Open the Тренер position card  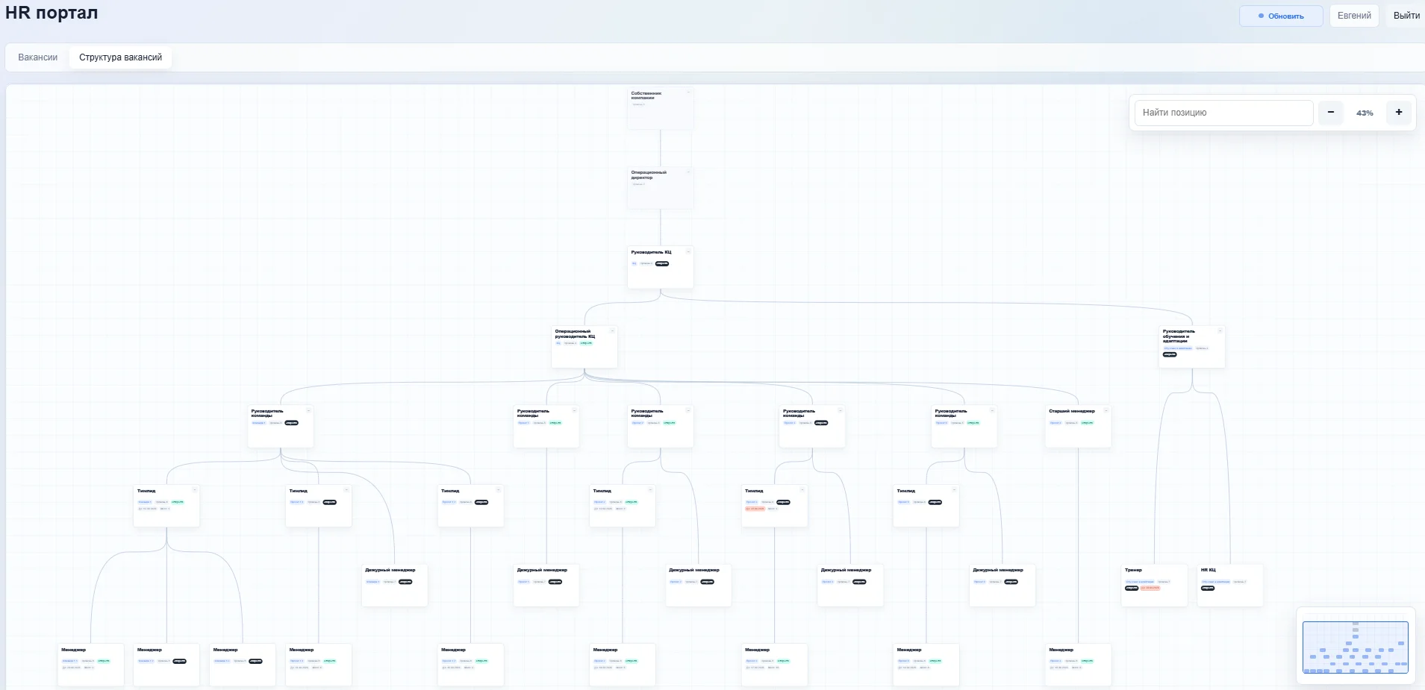click(1154, 586)
